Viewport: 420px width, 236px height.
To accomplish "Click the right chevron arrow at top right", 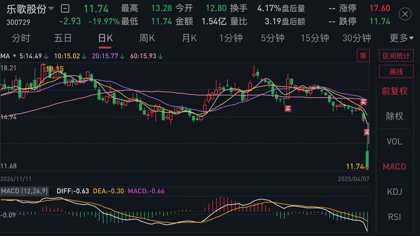I will coord(406,14).
